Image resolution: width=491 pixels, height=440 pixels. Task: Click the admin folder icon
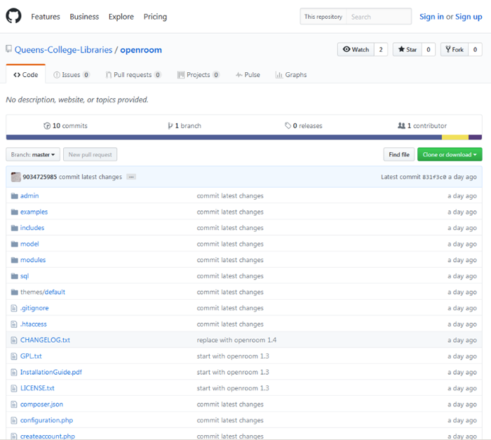pos(15,195)
